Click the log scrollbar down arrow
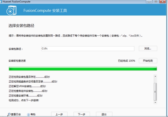Screen dimensions: 168x117 click(x=155, y=102)
